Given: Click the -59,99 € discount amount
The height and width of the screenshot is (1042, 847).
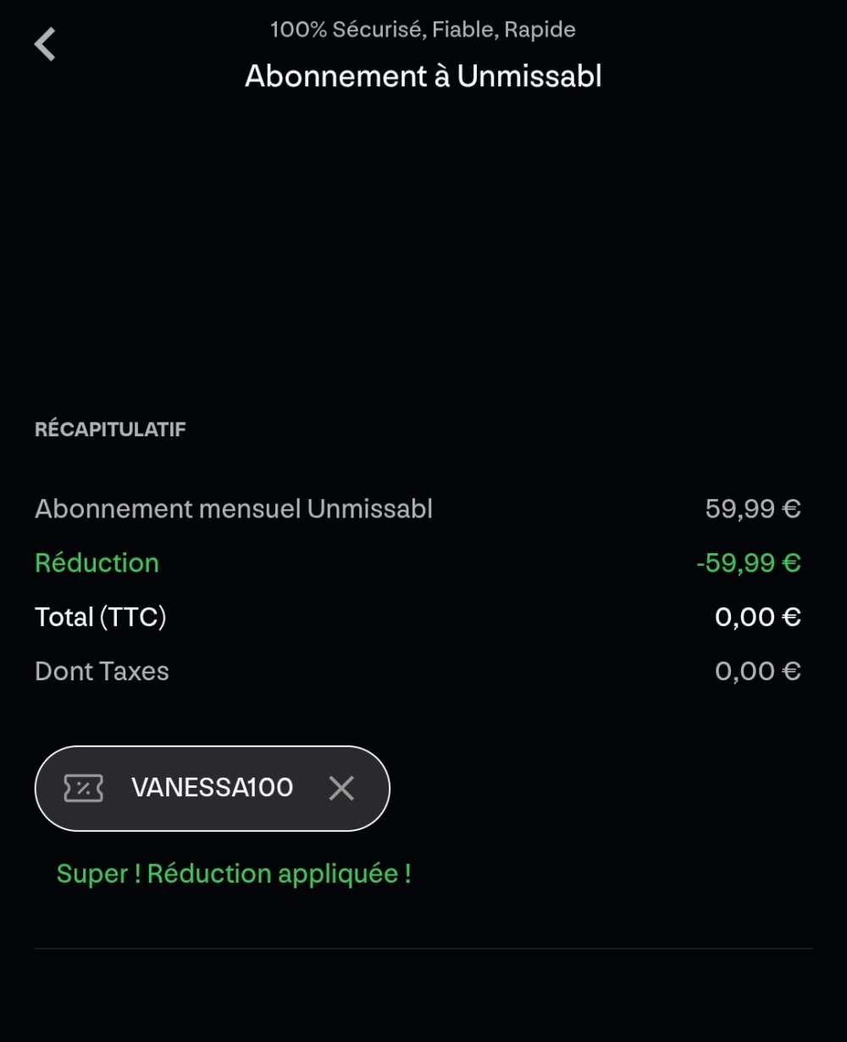Looking at the screenshot, I should [748, 563].
